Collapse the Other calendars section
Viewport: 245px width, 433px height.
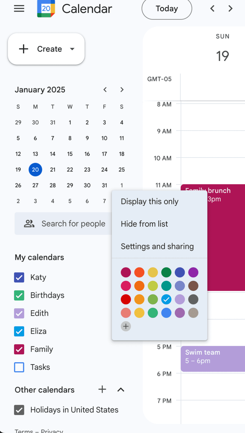tap(121, 390)
